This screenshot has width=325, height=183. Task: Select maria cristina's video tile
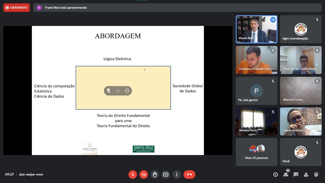coord(301,121)
